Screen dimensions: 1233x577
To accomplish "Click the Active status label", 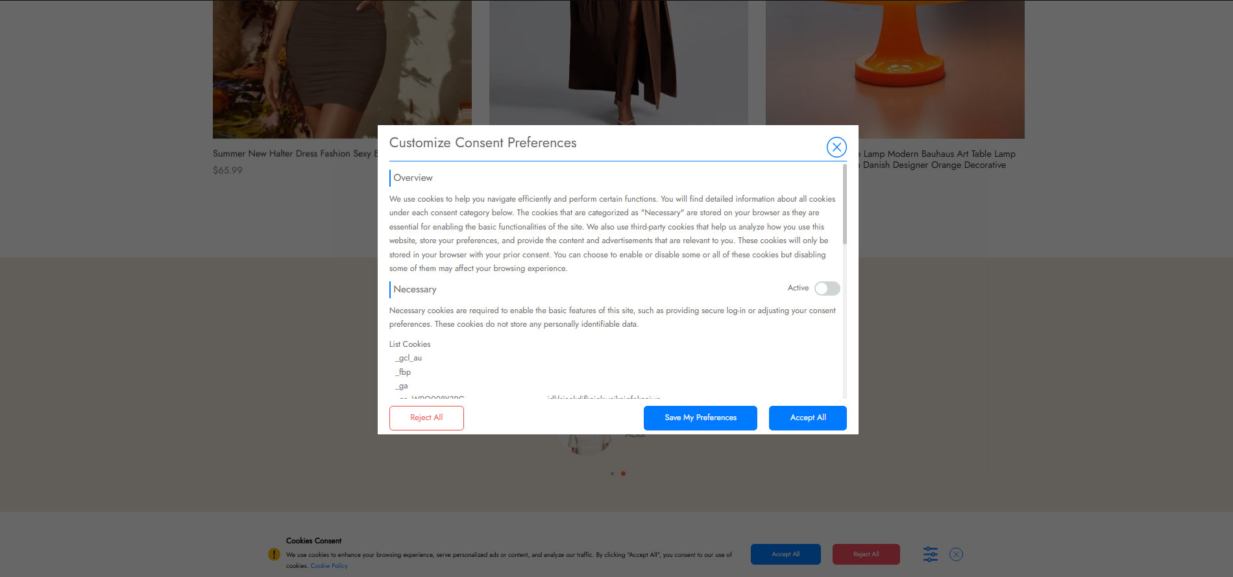I will 798,288.
